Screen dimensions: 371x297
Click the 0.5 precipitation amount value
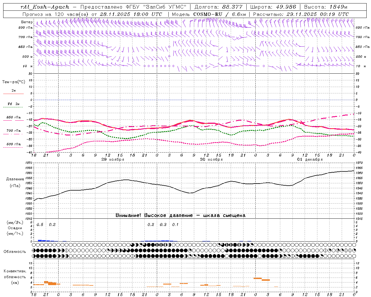(x=40, y=225)
